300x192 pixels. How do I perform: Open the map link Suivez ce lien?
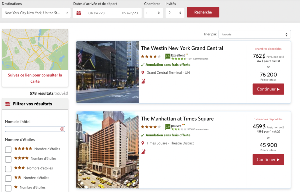35,78
